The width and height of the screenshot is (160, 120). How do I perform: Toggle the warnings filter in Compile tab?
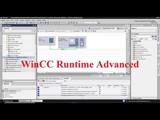click(x=41, y=81)
